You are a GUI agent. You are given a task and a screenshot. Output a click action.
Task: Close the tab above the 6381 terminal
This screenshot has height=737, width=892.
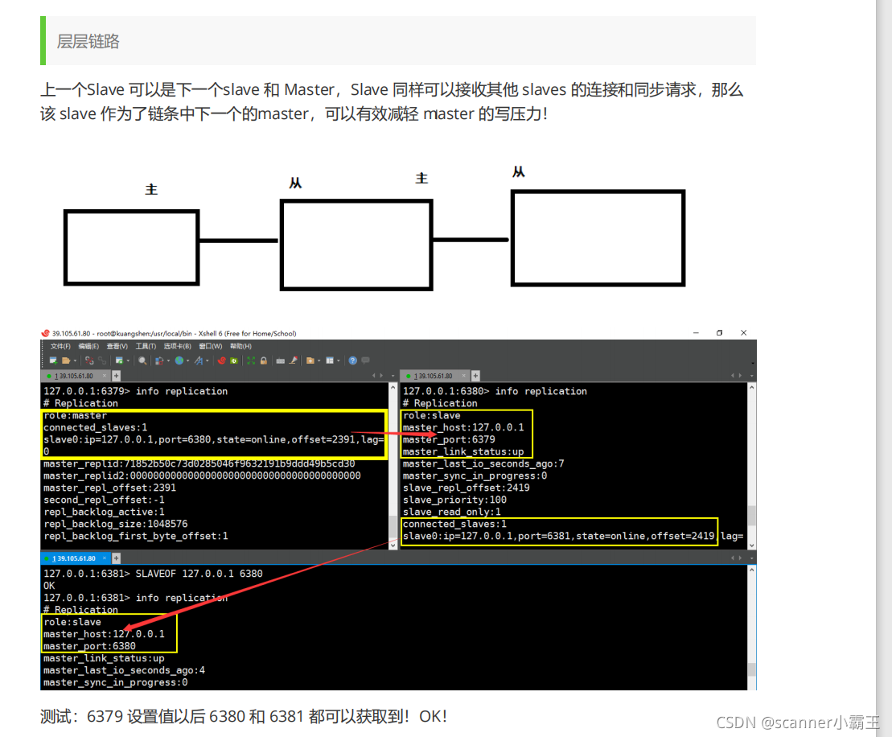[x=104, y=559]
